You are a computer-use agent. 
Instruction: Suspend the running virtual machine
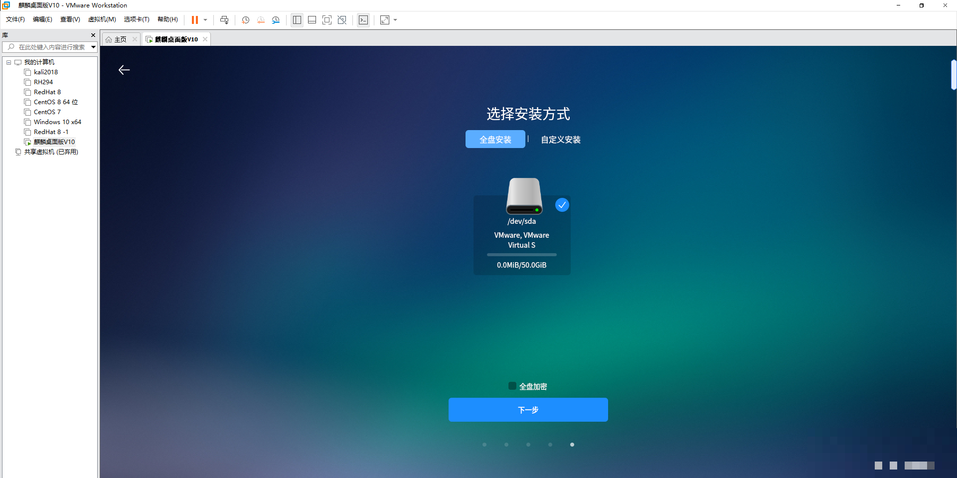point(195,20)
